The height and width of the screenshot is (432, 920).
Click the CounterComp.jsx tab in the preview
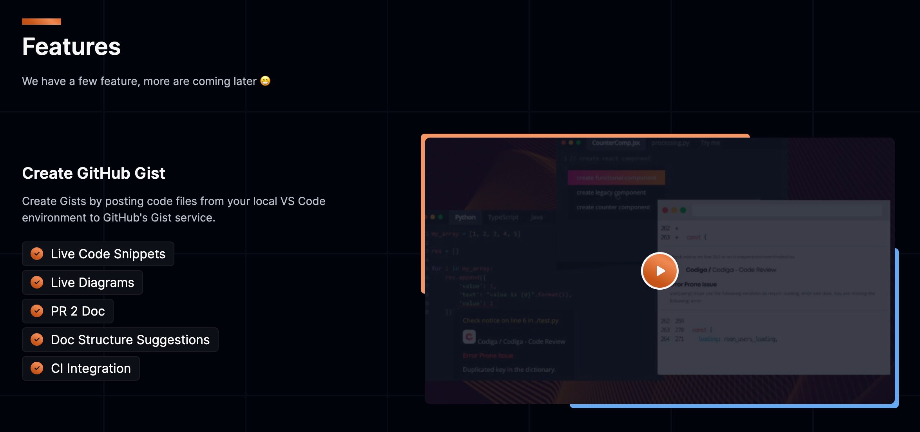(x=616, y=143)
